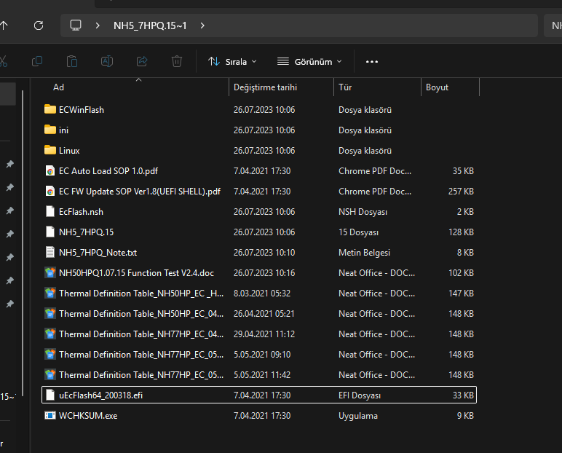Select the Linux folder name
Screen dimensions: 562x453
[x=69, y=151]
